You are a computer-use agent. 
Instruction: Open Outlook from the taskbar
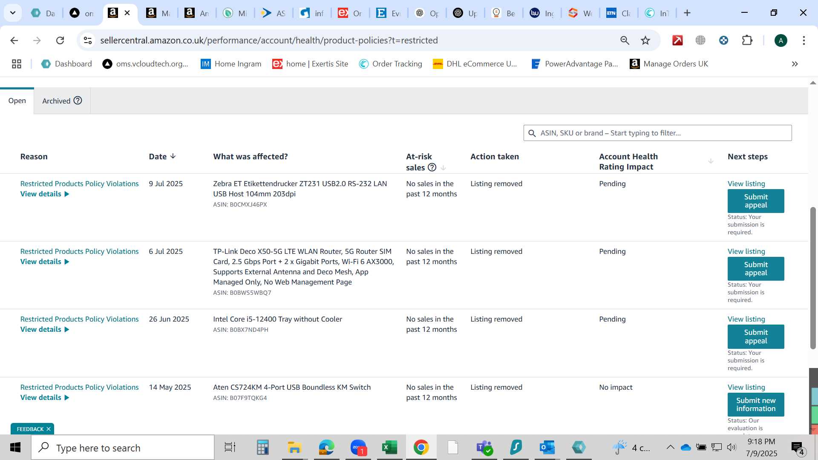coord(547,447)
